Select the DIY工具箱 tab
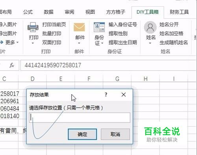 148,12
